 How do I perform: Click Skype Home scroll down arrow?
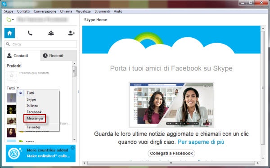(263, 158)
